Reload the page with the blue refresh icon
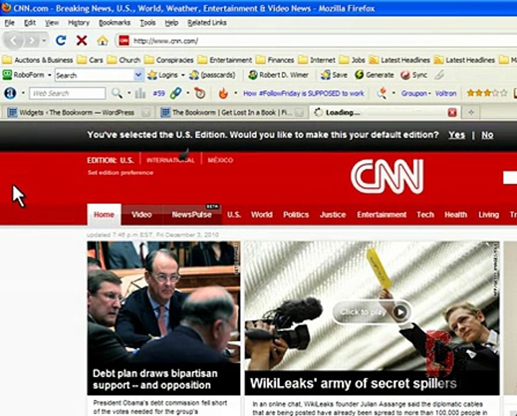This screenshot has width=517, height=416. [61, 40]
